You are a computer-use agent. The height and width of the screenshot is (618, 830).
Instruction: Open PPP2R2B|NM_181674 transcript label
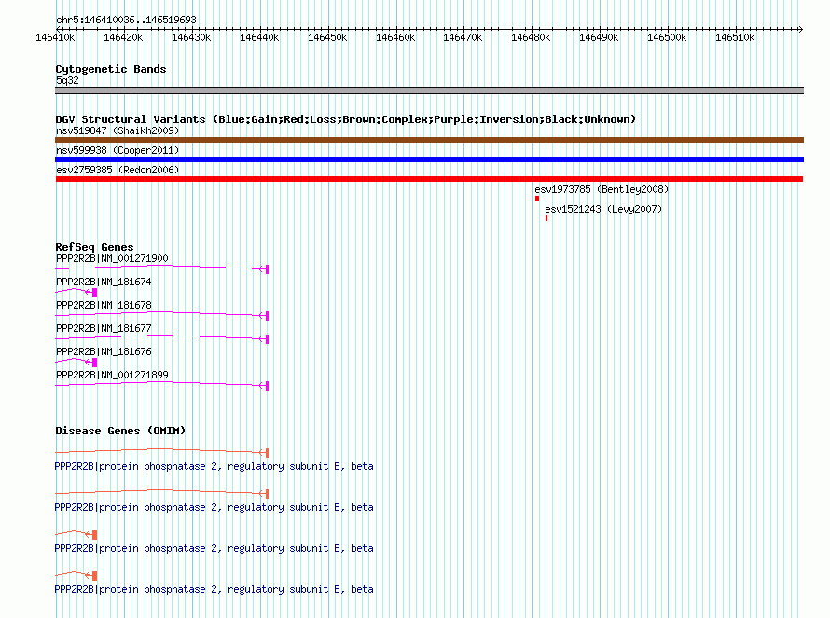point(104,282)
